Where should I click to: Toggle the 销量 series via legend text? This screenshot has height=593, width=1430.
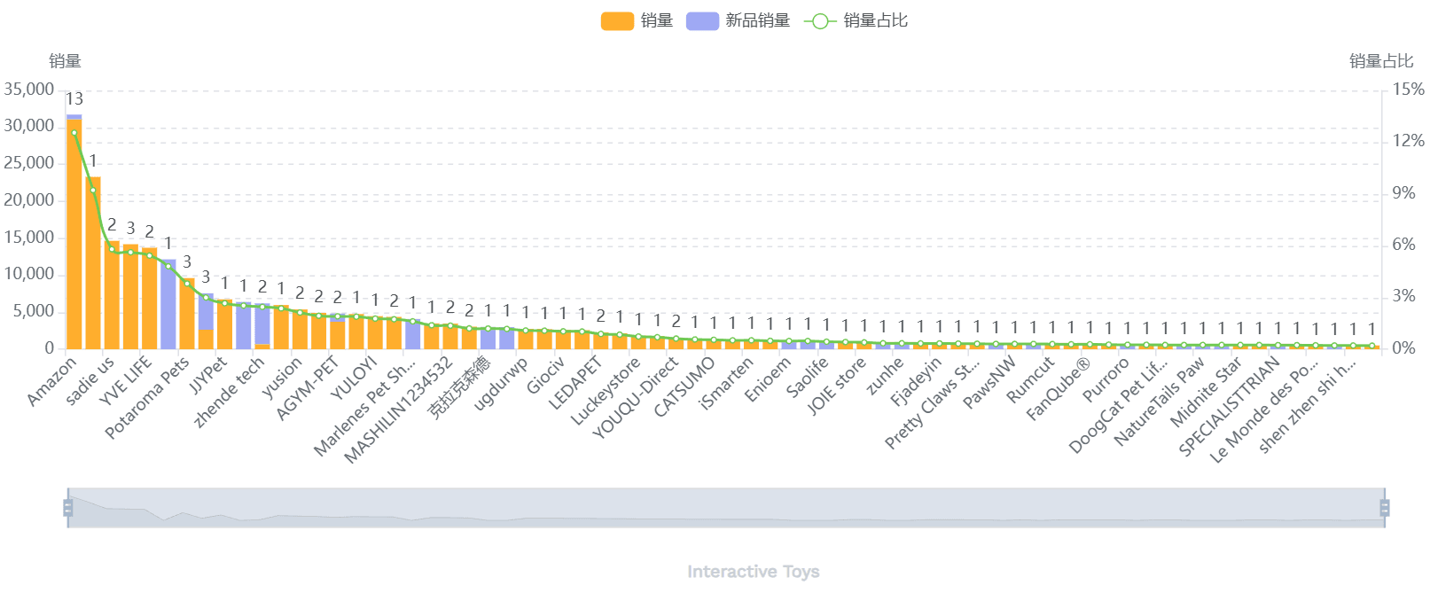click(x=657, y=21)
